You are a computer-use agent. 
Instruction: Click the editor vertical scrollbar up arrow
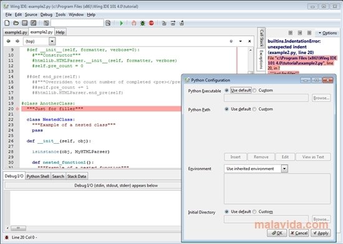coord(251,50)
